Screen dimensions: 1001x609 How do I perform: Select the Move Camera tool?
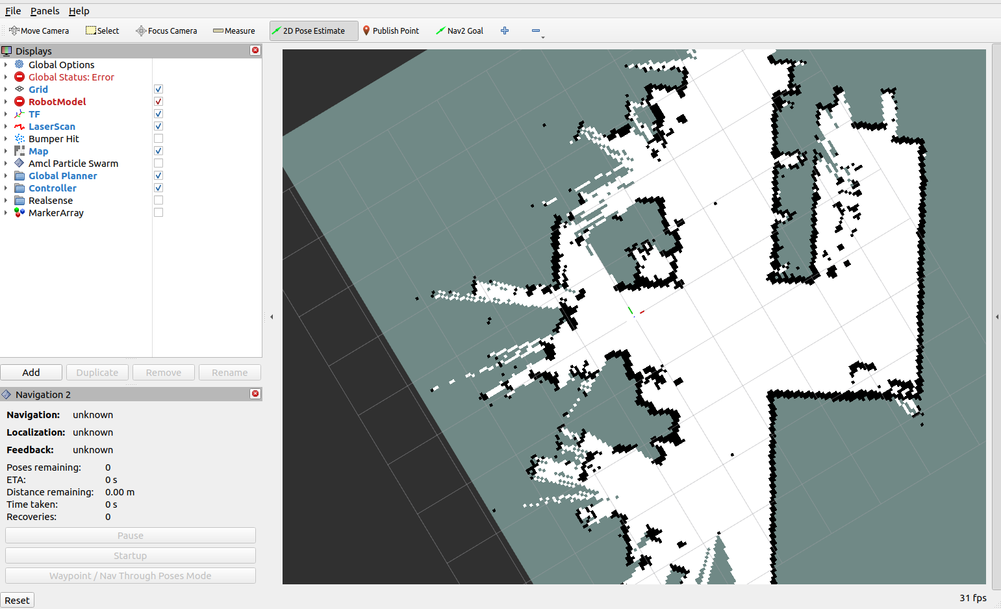(x=39, y=31)
